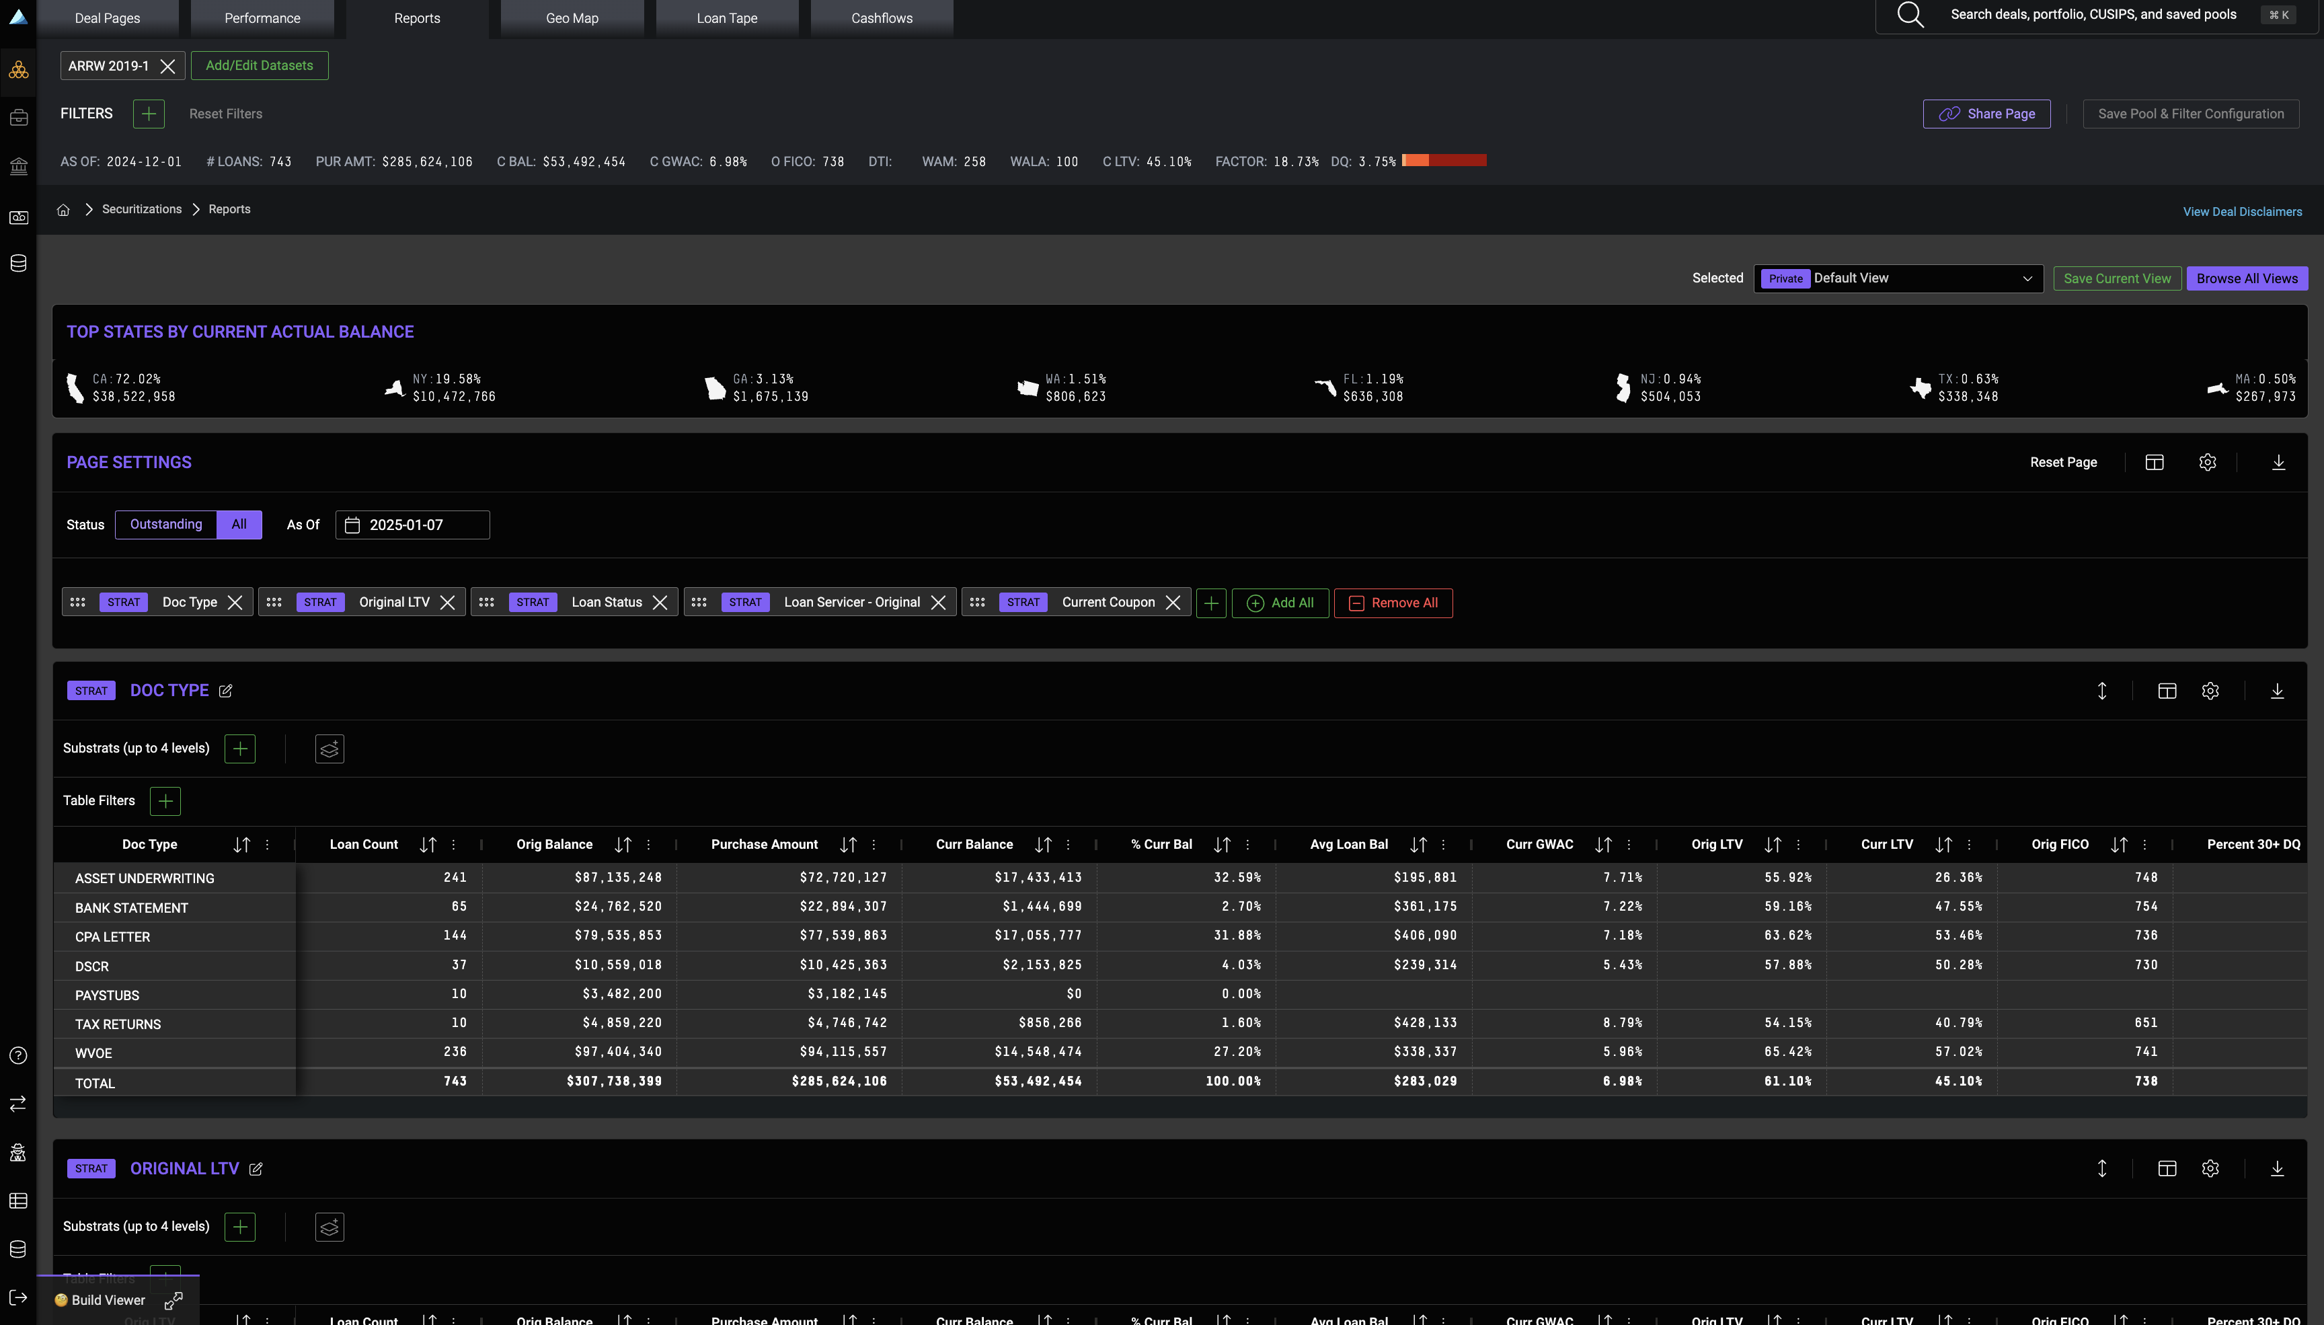Open the View Deal Disclaimers link

[x=2242, y=211]
